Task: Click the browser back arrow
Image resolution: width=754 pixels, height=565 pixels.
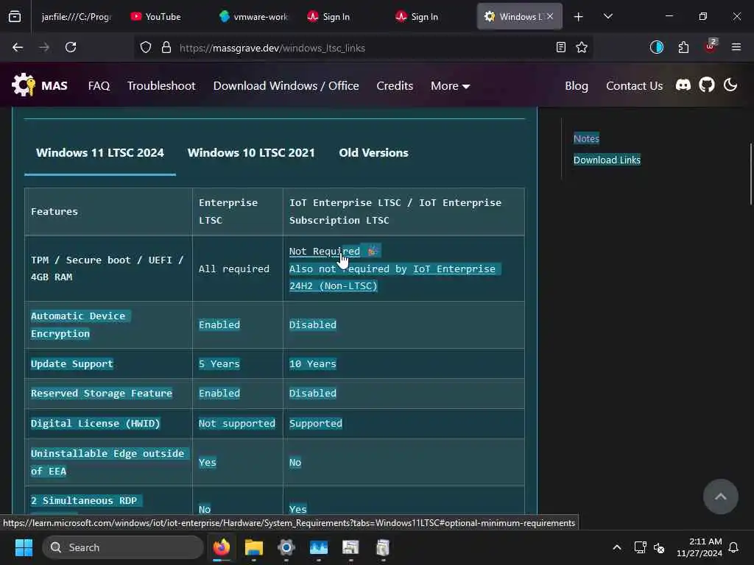Action: pos(18,47)
